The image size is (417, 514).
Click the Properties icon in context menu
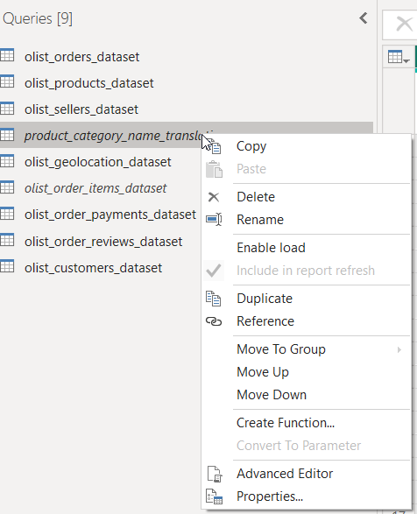click(215, 496)
